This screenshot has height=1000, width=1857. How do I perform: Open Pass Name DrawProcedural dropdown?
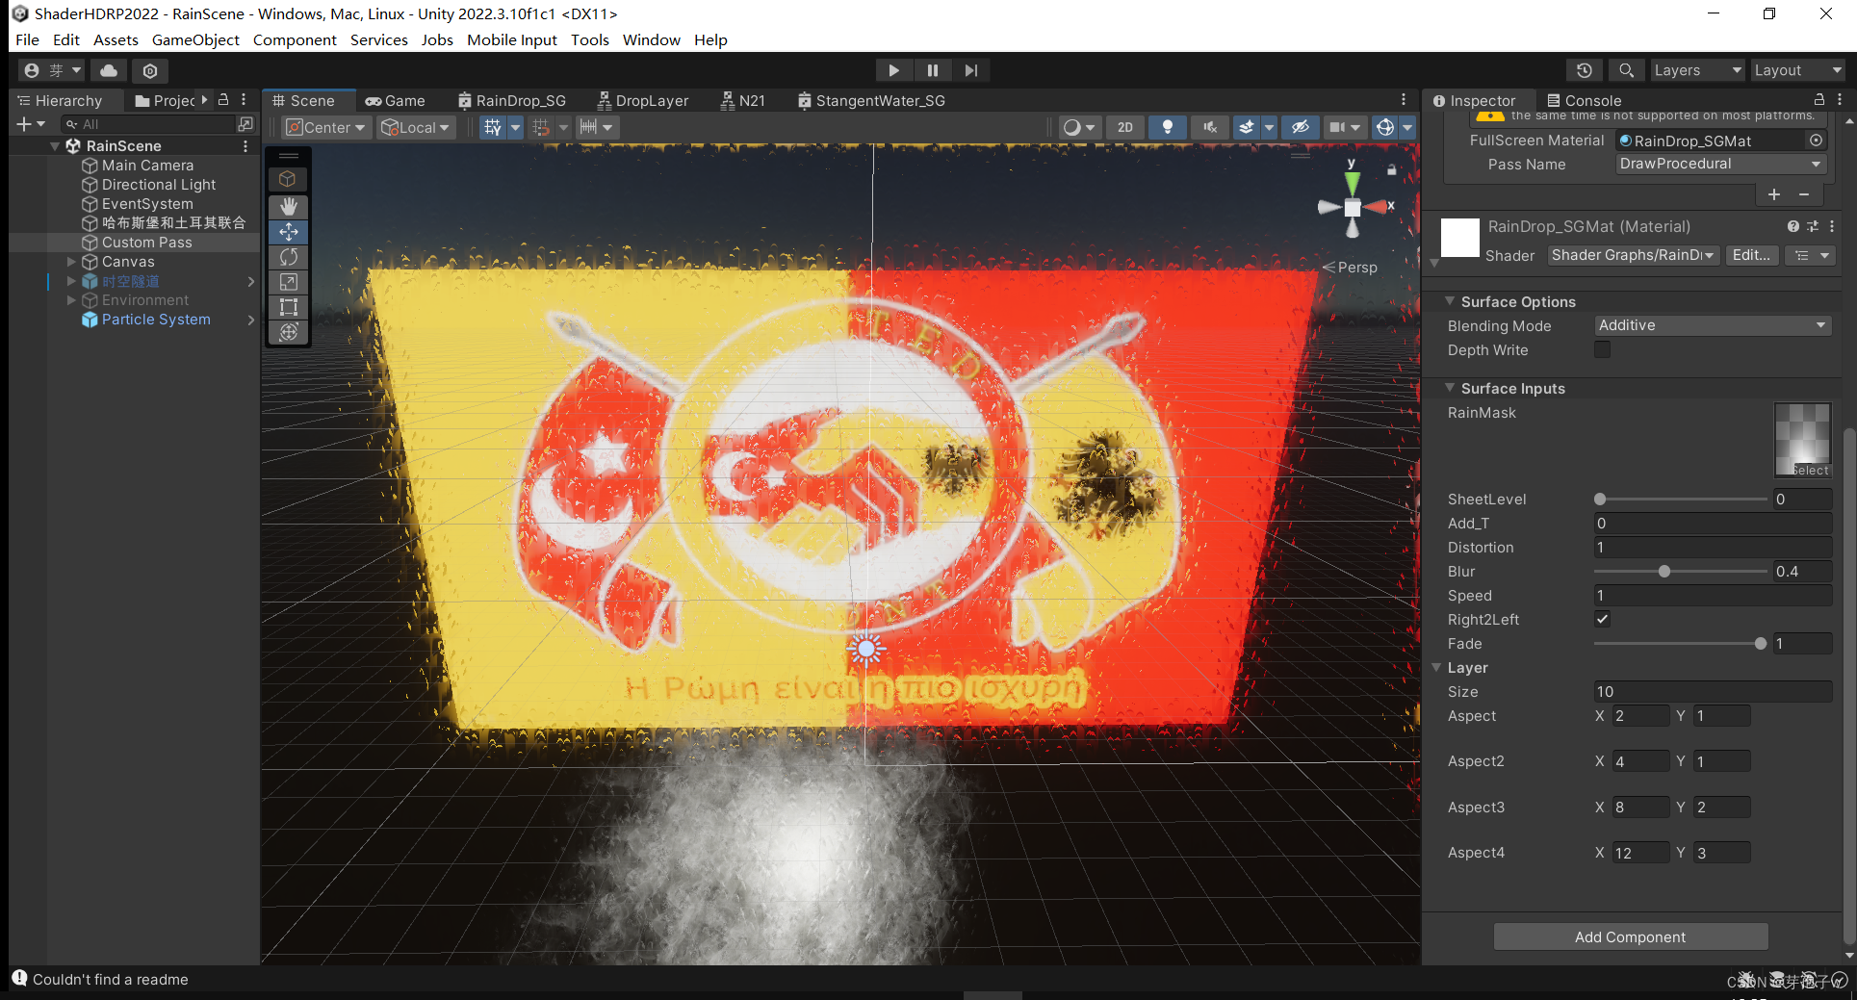point(1721,164)
